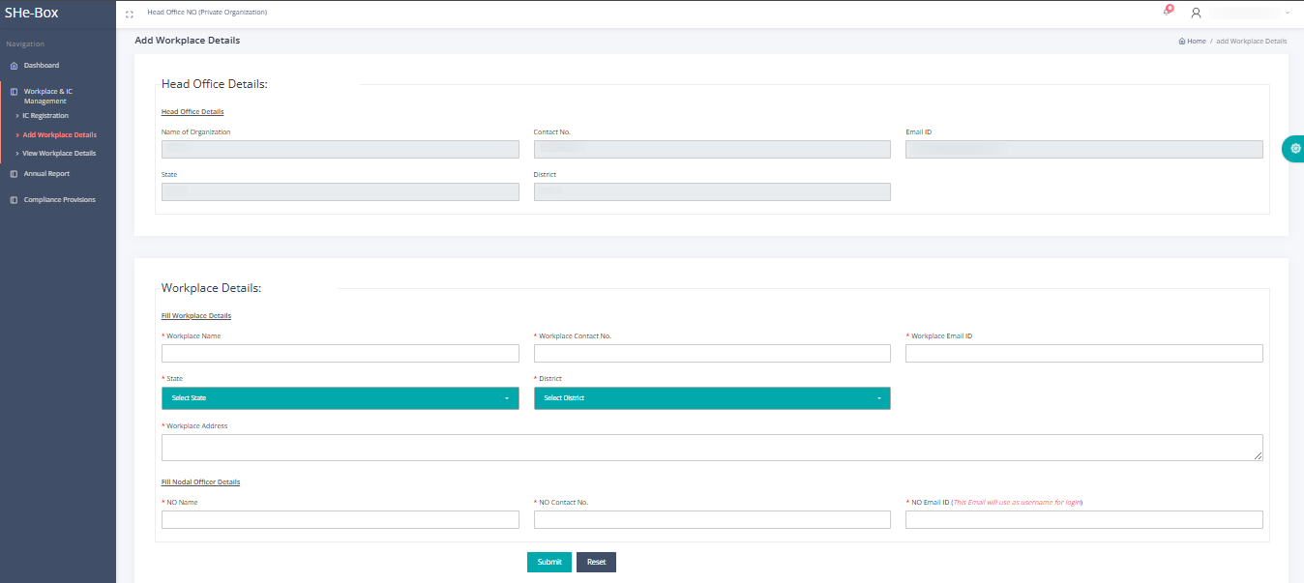Open the Select District dropdown
The height and width of the screenshot is (583, 1304).
pos(711,398)
